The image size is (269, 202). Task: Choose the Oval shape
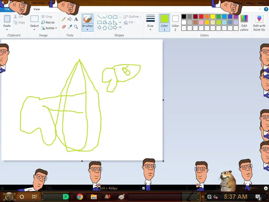point(110,17)
